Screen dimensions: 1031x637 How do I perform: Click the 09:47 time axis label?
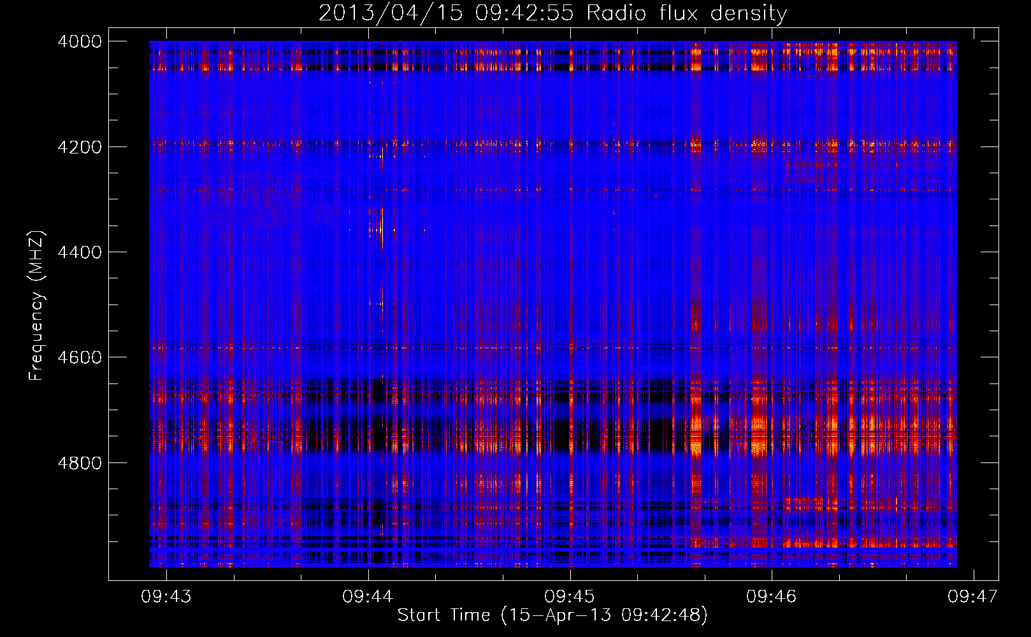click(x=973, y=596)
